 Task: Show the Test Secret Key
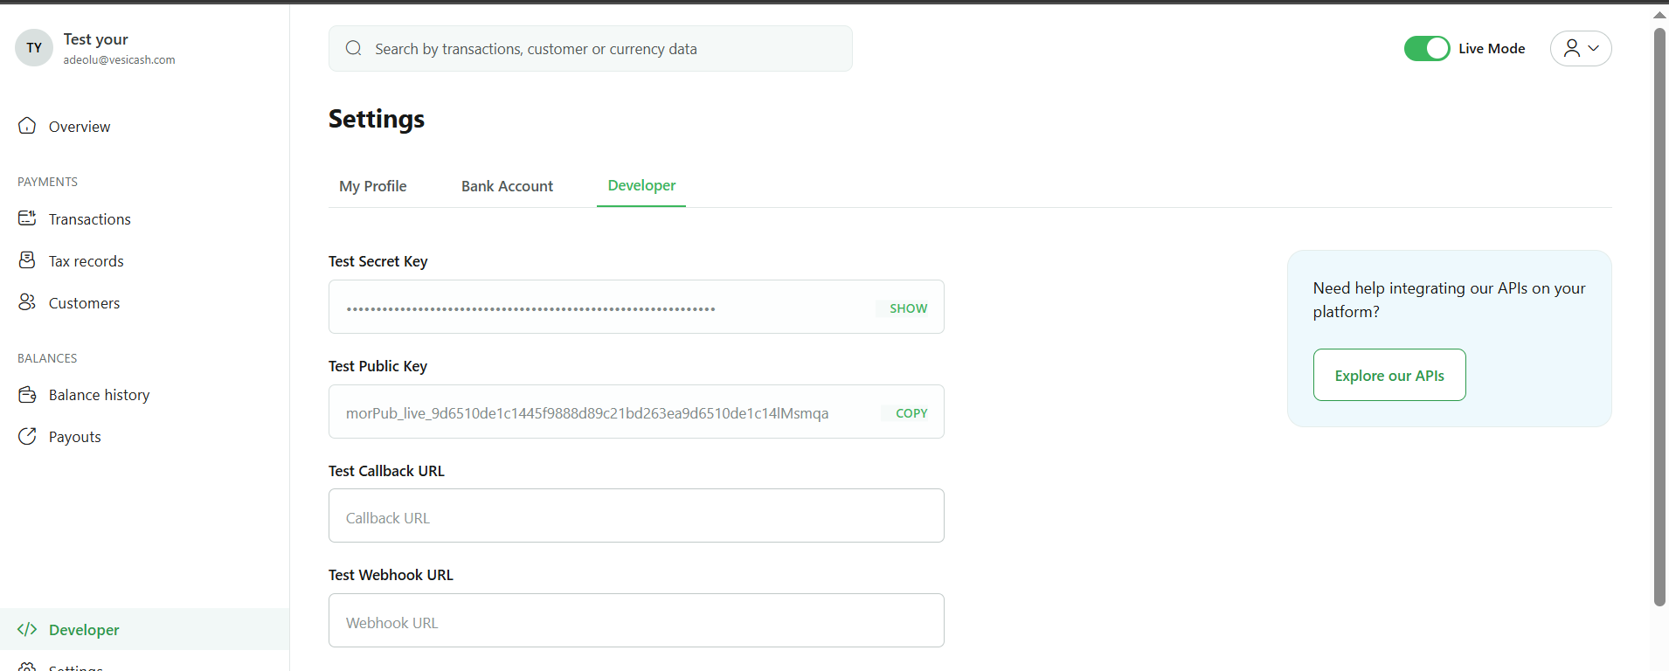[x=908, y=308]
